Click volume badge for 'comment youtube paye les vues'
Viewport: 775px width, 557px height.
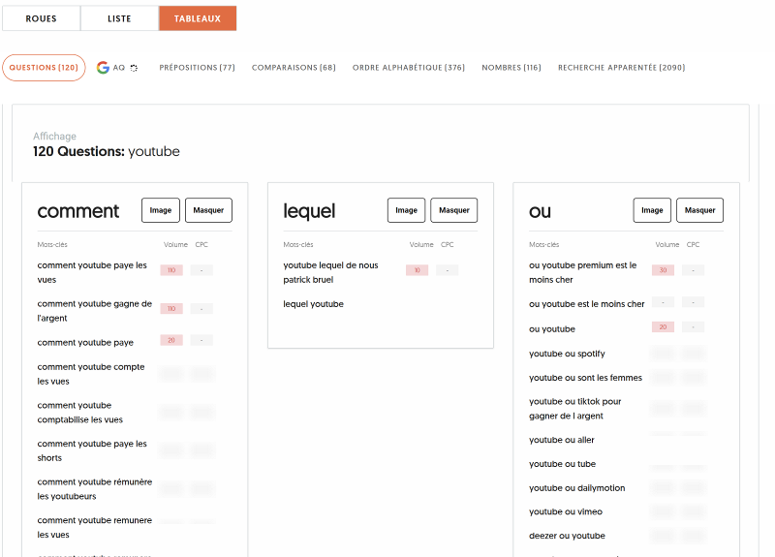[171, 270]
